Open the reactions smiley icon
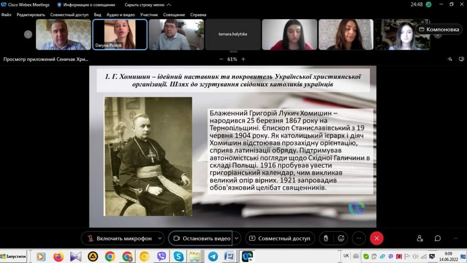This screenshot has height=263, width=467. pyautogui.click(x=341, y=238)
